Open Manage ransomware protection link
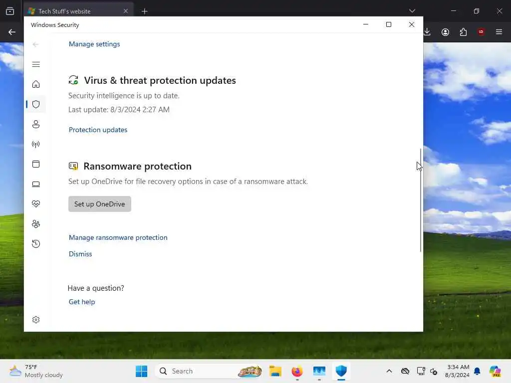511x383 pixels. pos(118,237)
